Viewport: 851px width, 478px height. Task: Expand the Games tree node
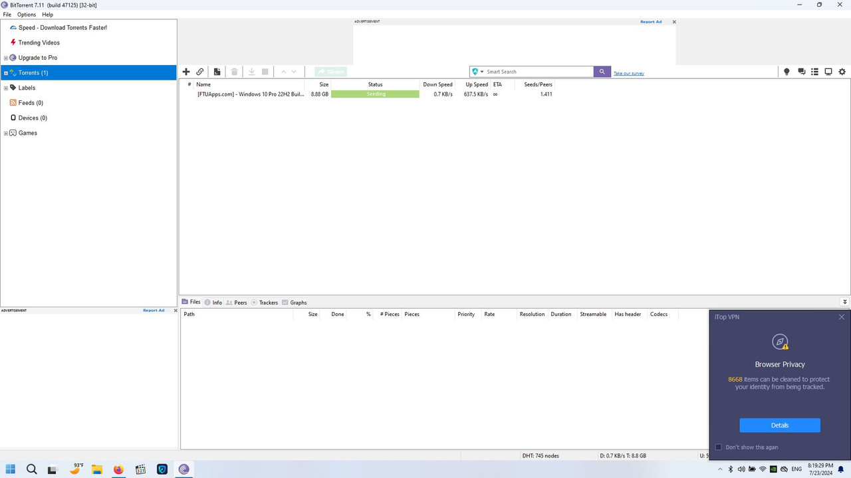6,133
